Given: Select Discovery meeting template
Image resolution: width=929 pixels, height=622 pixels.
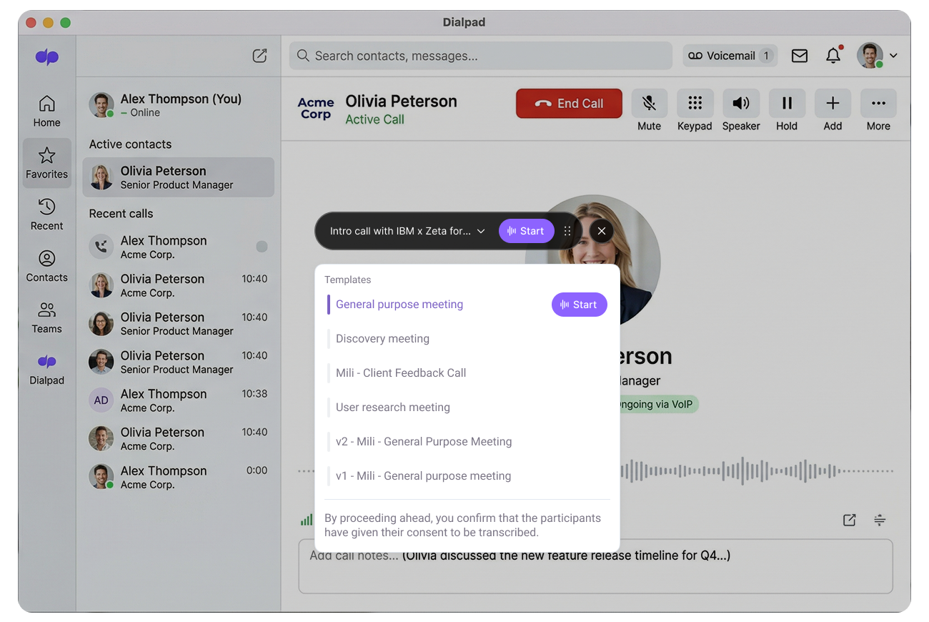Looking at the screenshot, I should [382, 339].
